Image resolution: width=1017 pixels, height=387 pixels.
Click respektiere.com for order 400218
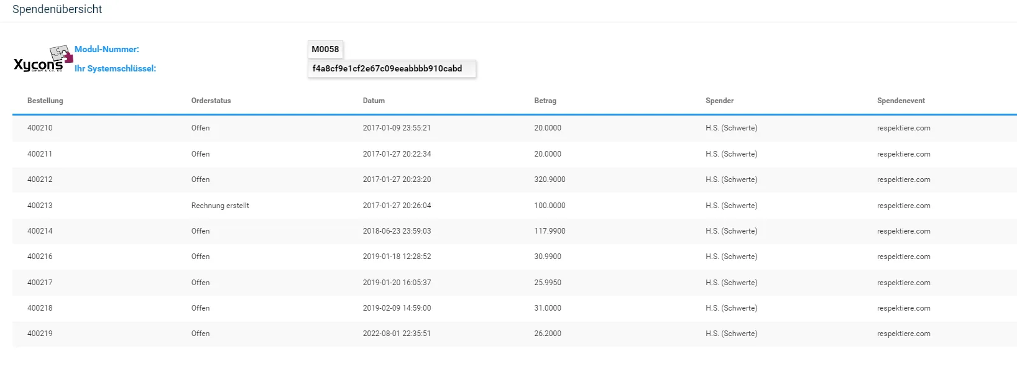904,308
